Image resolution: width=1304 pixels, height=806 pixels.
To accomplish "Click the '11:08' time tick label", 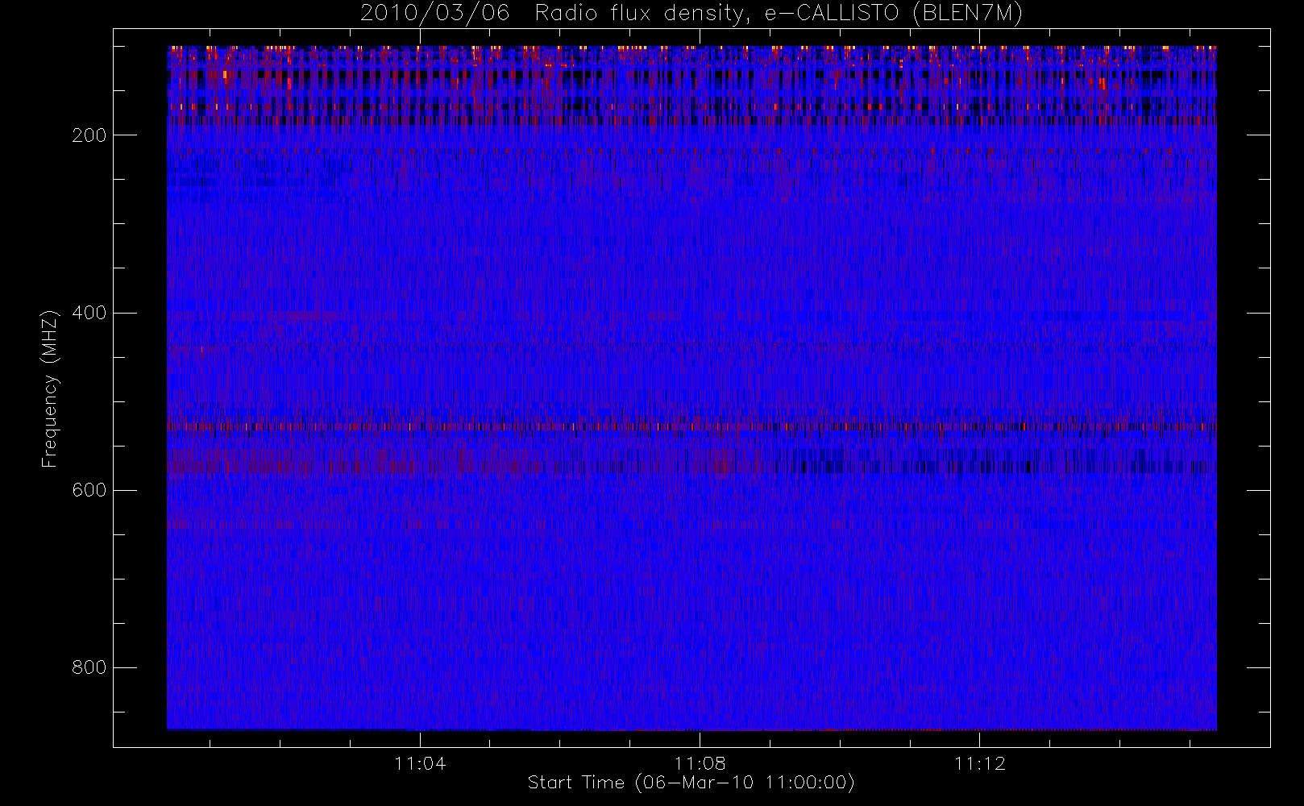I will (700, 763).
